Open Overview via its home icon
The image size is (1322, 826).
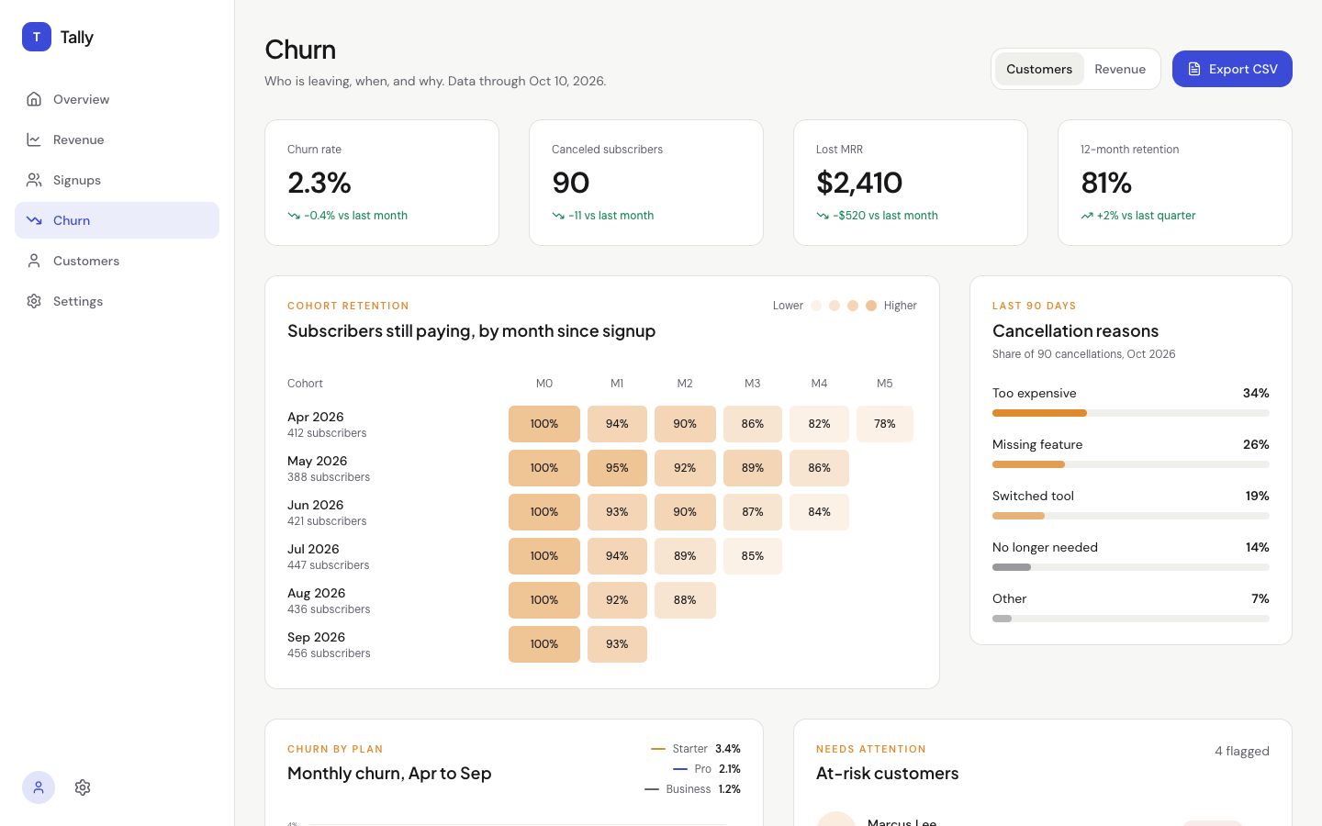point(34,99)
